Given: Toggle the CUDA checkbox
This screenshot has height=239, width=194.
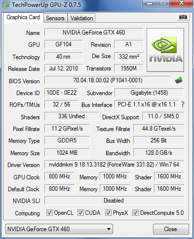Looking at the screenshot, I should (x=80, y=212).
